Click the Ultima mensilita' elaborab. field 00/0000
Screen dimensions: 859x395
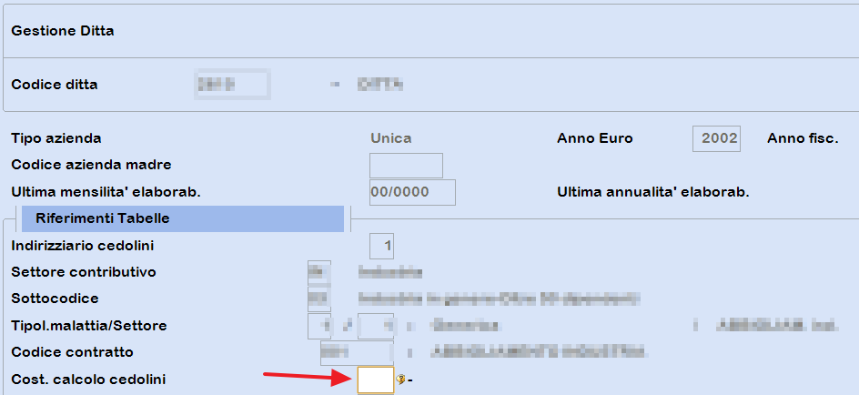412,192
